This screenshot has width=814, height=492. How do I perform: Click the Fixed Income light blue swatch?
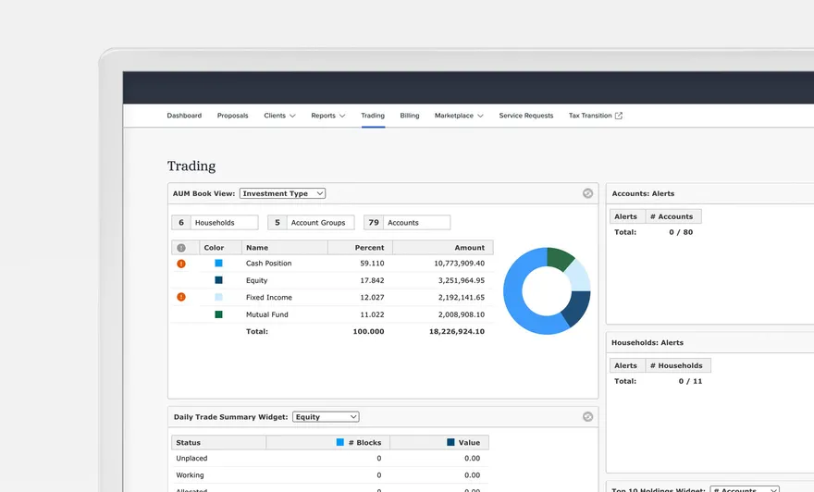pos(218,298)
